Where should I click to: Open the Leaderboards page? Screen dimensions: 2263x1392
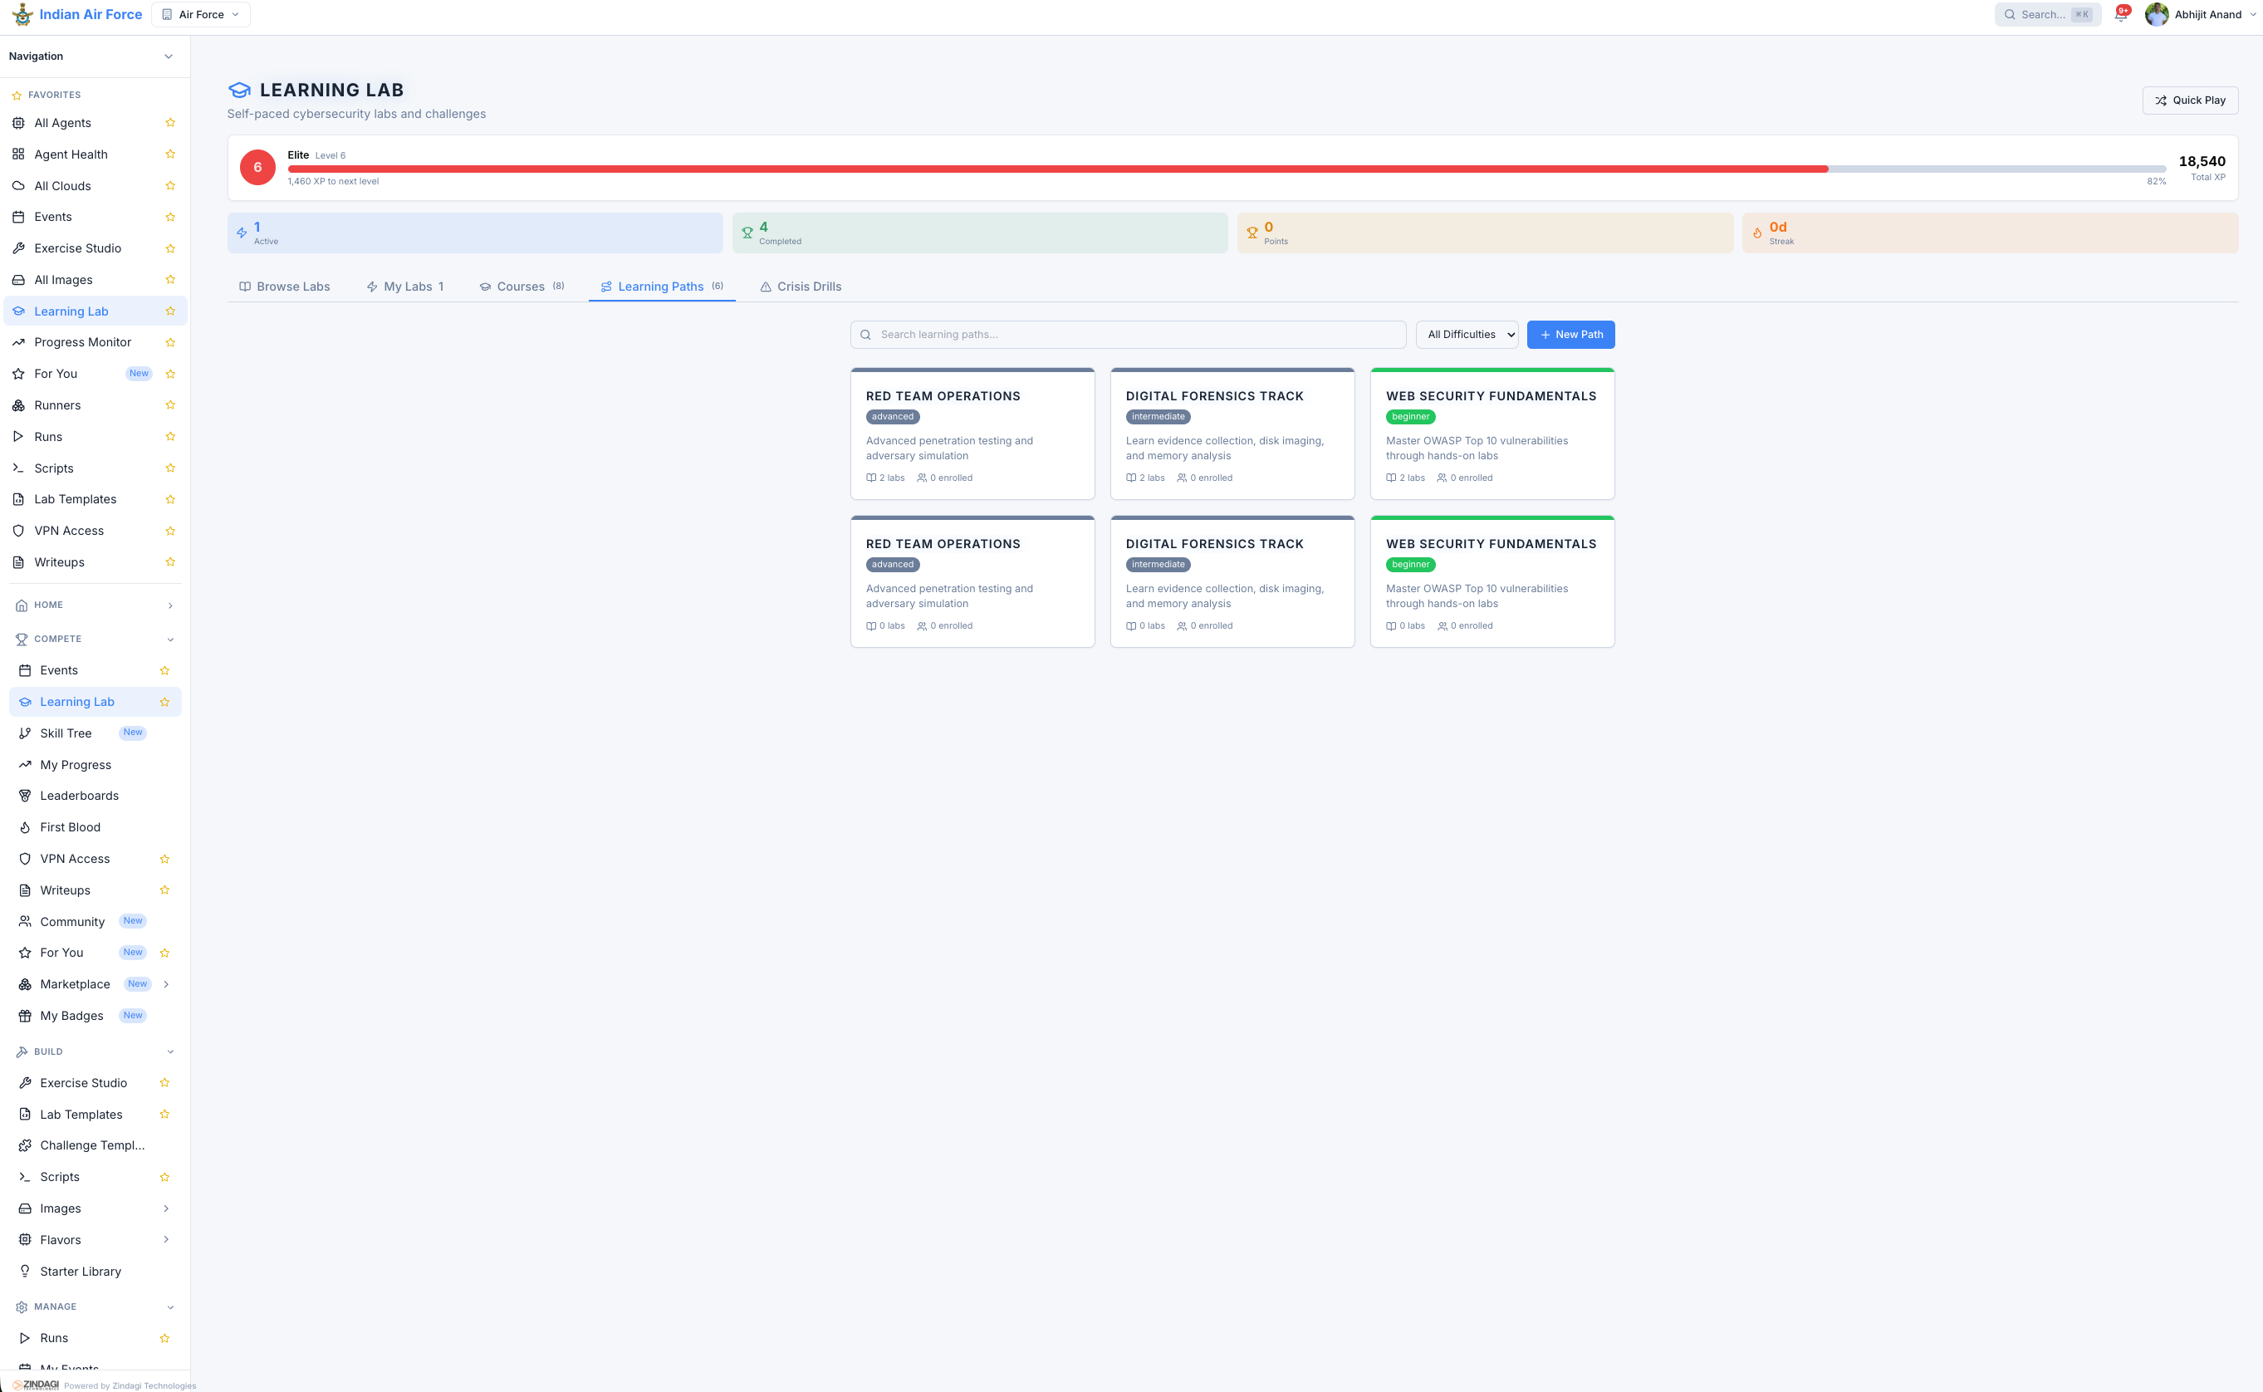click(x=79, y=795)
